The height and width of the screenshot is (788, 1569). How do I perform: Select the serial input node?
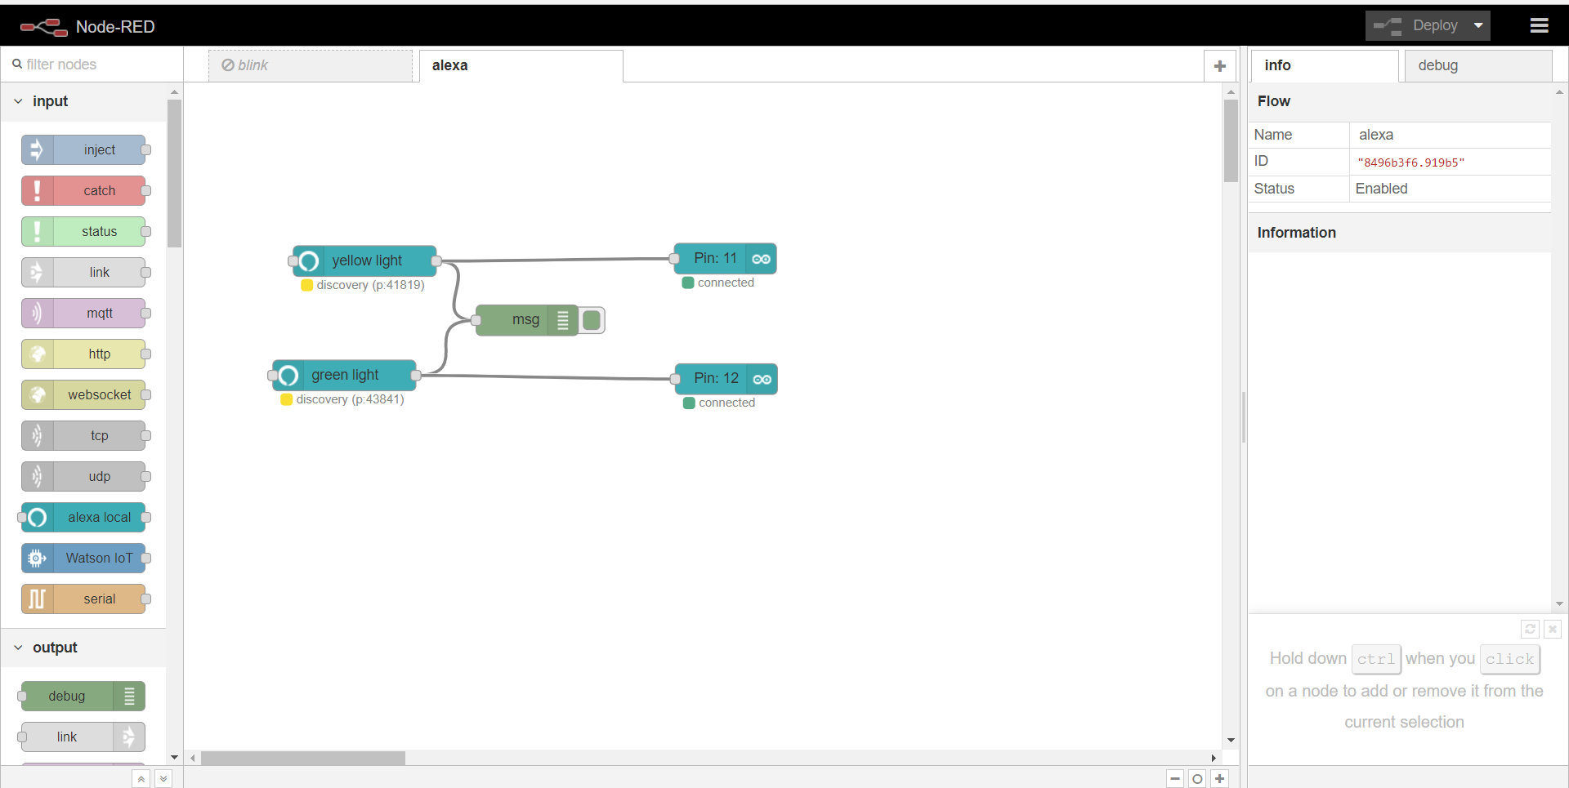85,599
